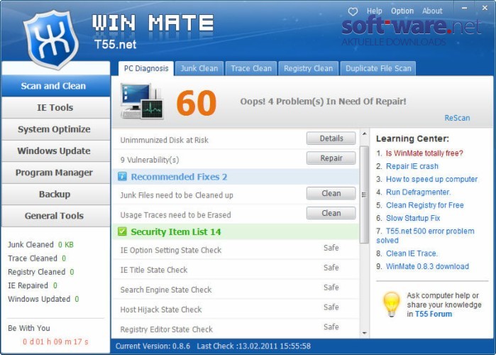Click 'Junk Files need to be Cleaned up' text
This screenshot has height=355, width=496.
pos(177,195)
